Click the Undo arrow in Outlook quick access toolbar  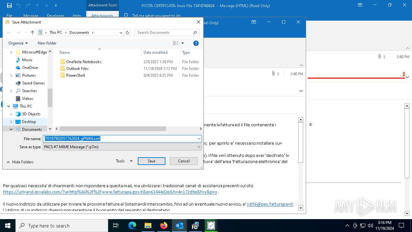(19, 5)
